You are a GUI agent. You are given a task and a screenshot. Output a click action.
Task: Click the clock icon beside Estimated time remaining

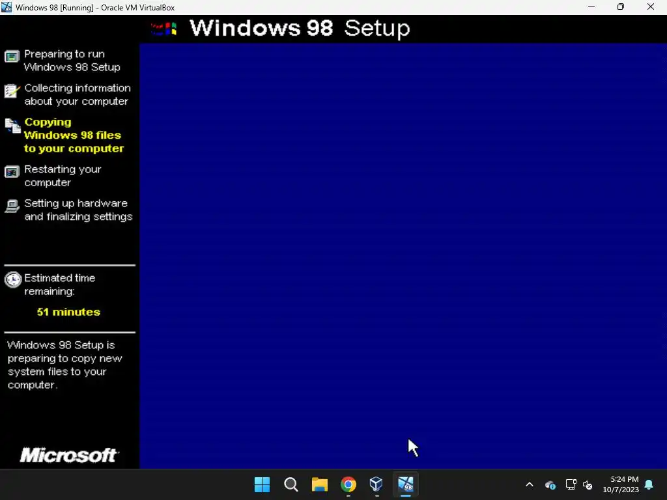click(13, 280)
